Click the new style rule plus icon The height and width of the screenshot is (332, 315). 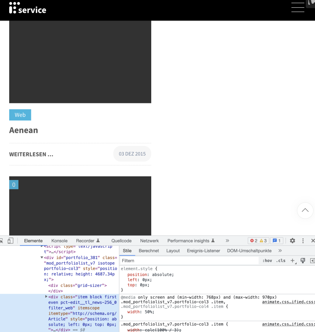[293, 261]
